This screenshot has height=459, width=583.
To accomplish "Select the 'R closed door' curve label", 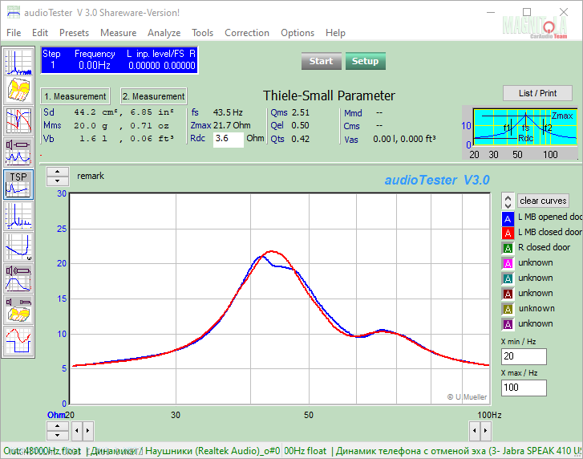I will coord(544,247).
